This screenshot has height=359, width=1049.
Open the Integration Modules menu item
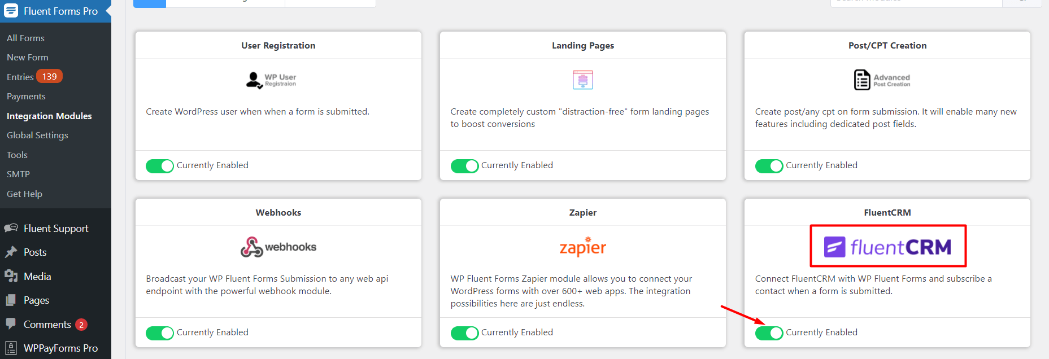pyautogui.click(x=49, y=116)
